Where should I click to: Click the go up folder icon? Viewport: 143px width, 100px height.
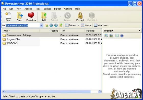click(x=61, y=25)
